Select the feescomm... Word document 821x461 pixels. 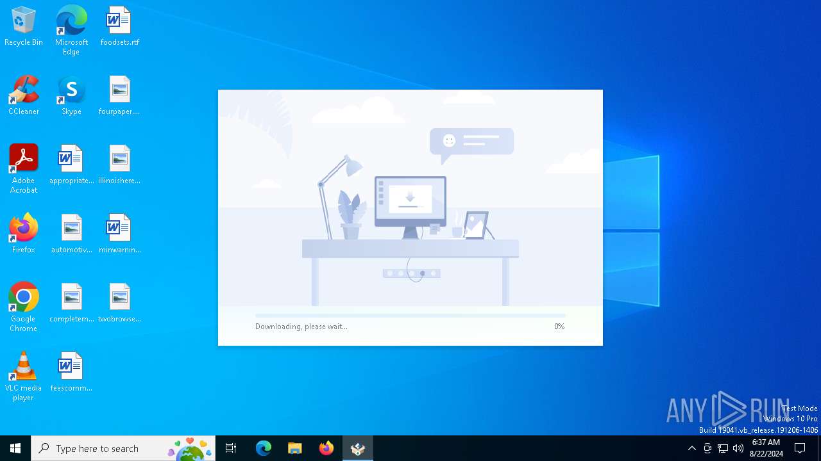pyautogui.click(x=71, y=373)
